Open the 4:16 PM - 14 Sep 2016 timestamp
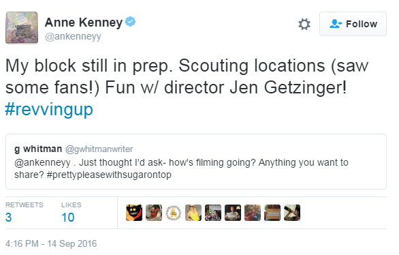Image resolution: width=399 pixels, height=255 pixels. tap(51, 244)
